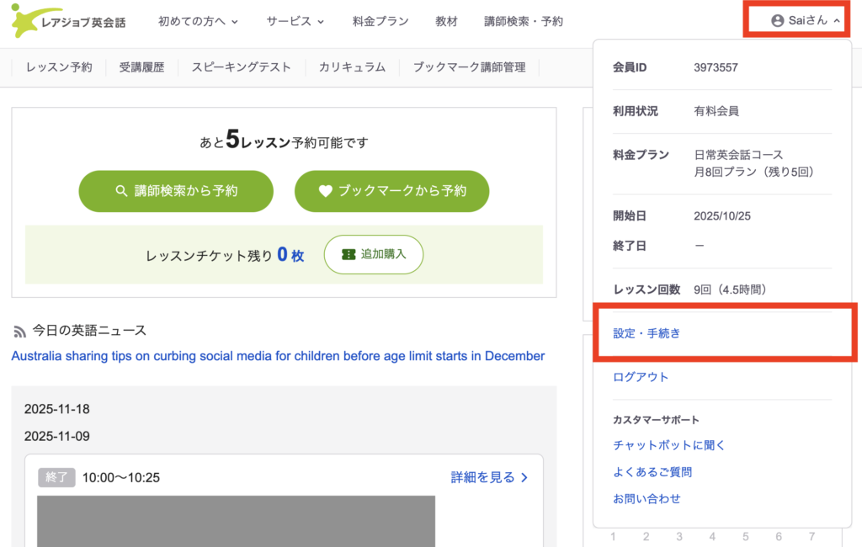Open the スピーキングテスト tab

[x=241, y=67]
